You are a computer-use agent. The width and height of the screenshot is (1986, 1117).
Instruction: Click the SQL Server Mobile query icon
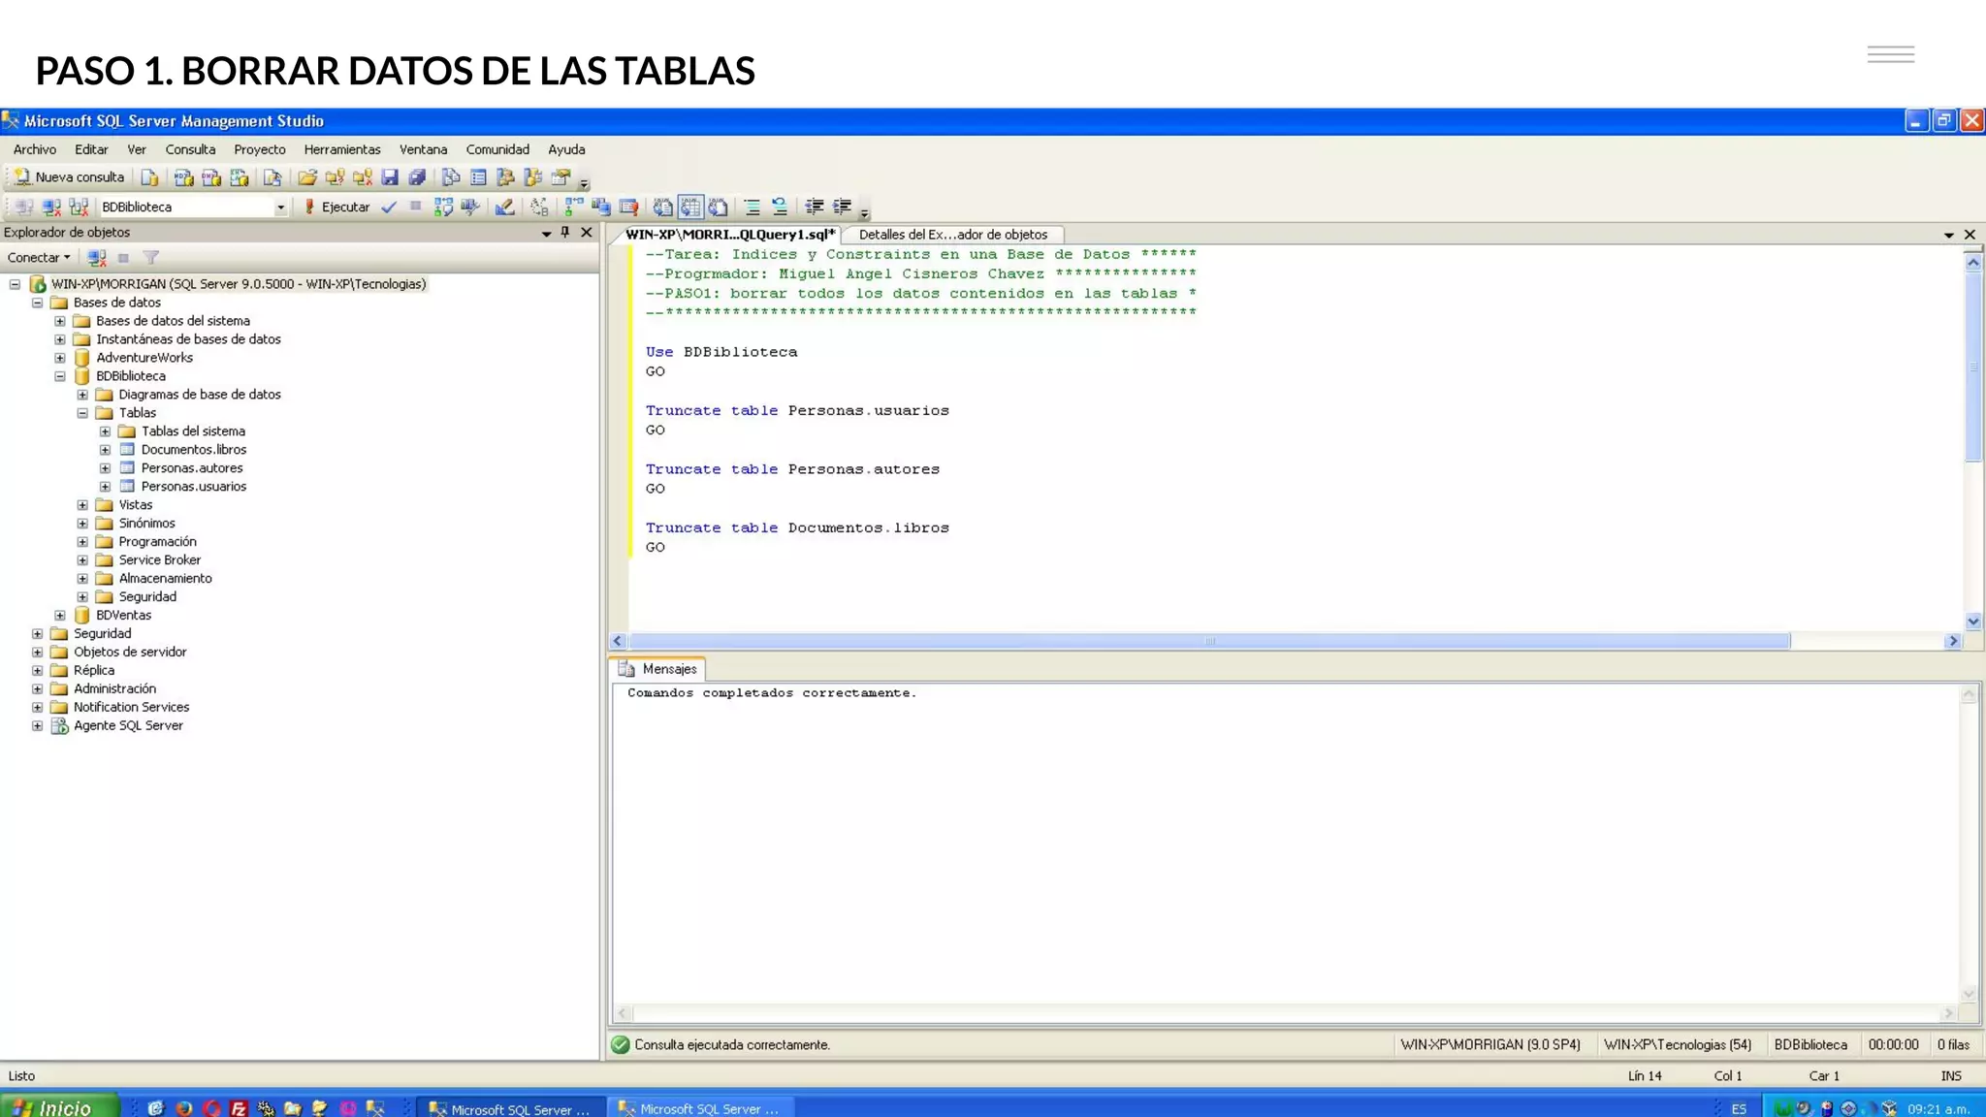(272, 177)
